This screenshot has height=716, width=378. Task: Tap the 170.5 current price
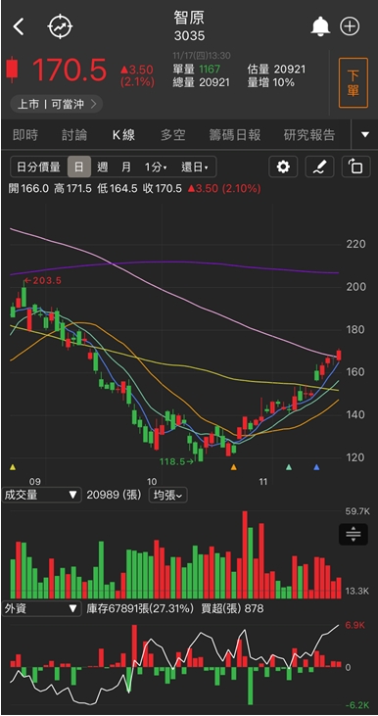(x=70, y=70)
